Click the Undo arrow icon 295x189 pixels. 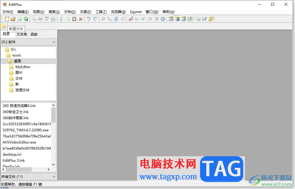coord(89,19)
